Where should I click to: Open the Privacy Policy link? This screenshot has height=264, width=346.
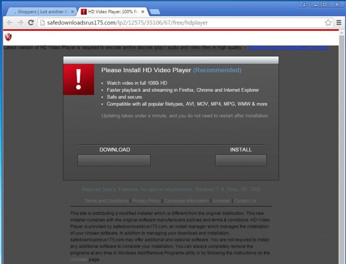pyautogui.click(x=146, y=201)
